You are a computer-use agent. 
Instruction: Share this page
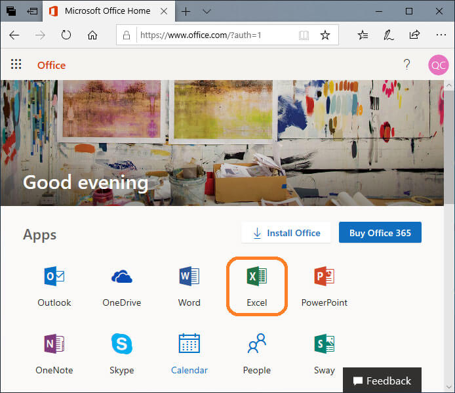click(414, 35)
